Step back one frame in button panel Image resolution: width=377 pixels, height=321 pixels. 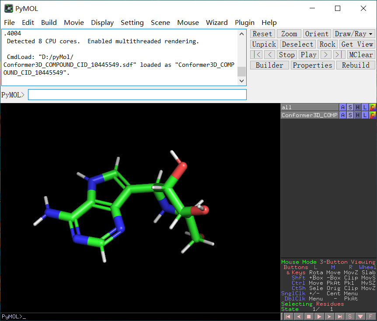pos(270,55)
